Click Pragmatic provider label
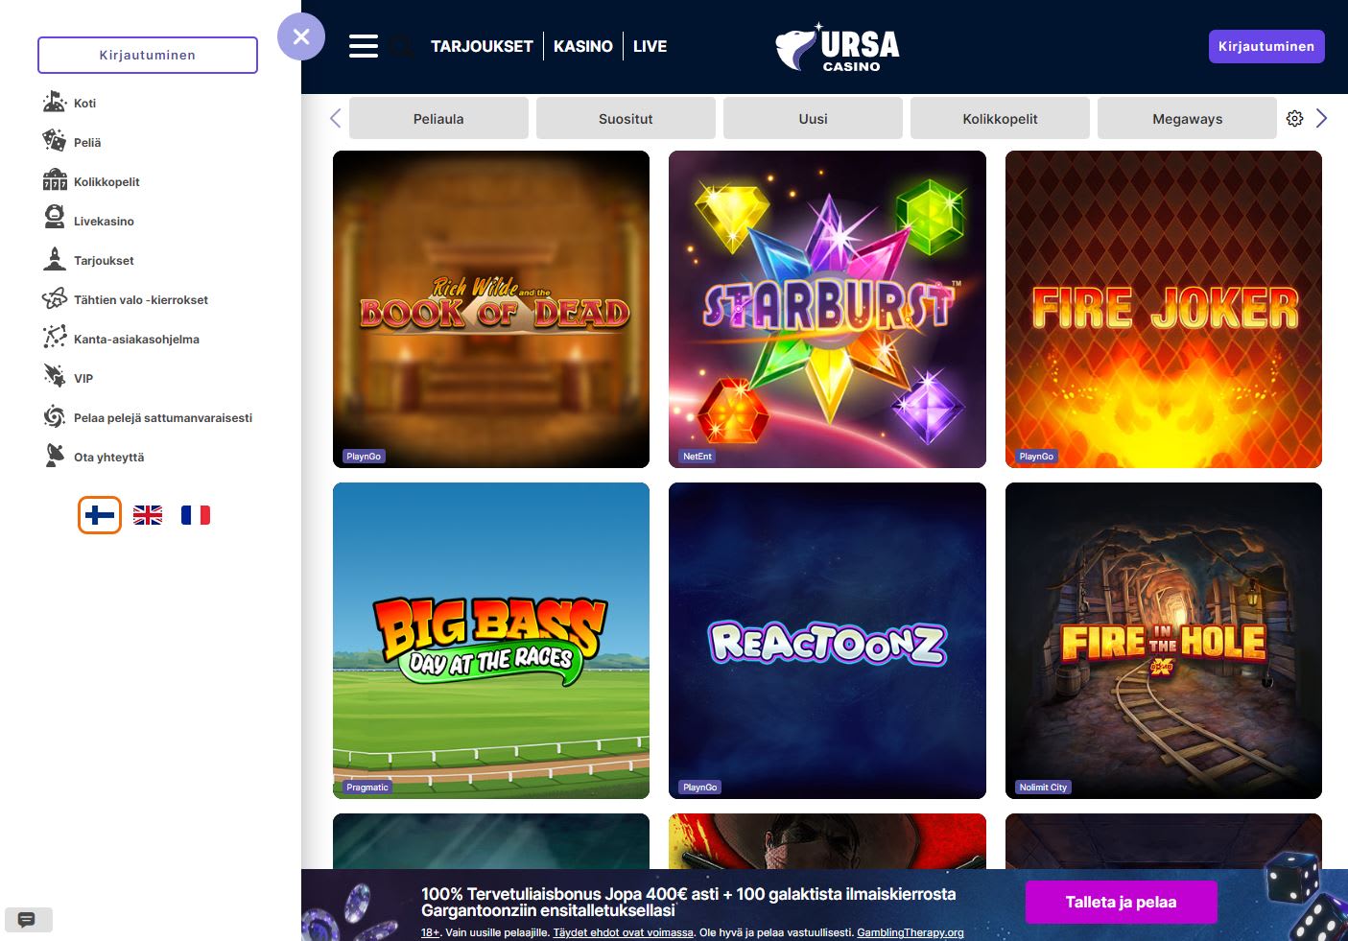The width and height of the screenshot is (1348, 941). point(367,788)
